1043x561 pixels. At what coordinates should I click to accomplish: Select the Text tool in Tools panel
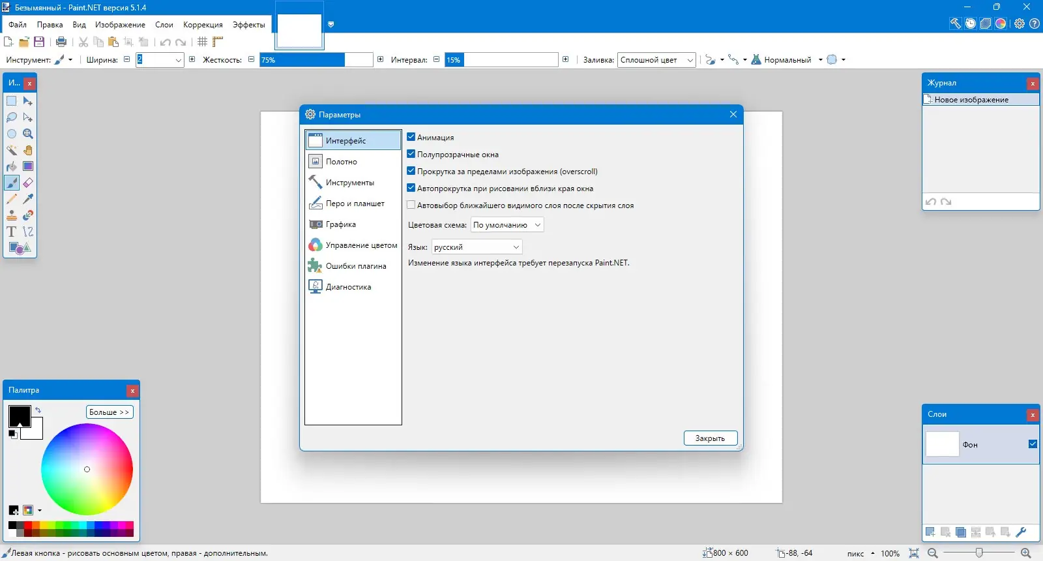click(11, 232)
